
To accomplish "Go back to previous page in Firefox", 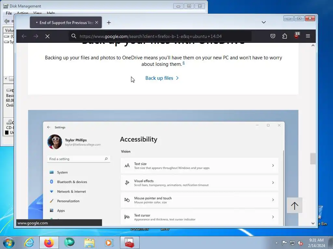I will [24, 36].
